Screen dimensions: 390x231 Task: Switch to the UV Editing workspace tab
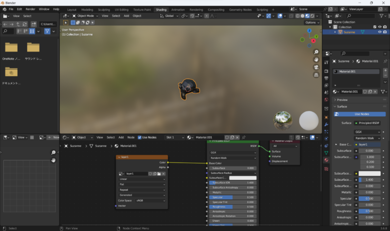tap(121, 10)
